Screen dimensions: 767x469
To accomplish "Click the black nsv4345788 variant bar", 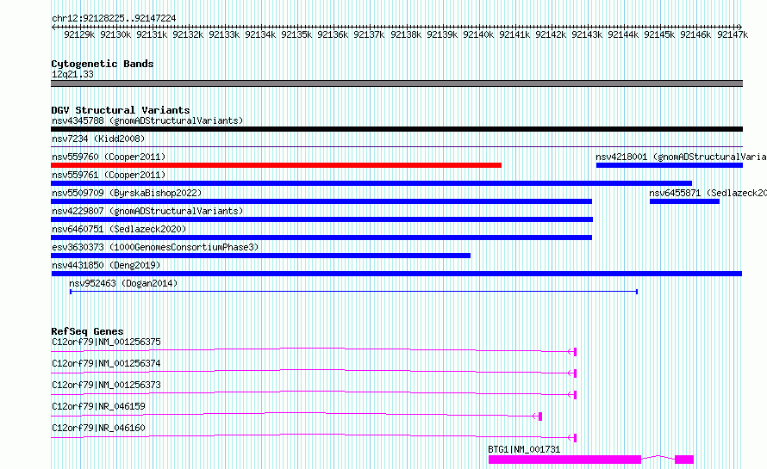I will 396,129.
